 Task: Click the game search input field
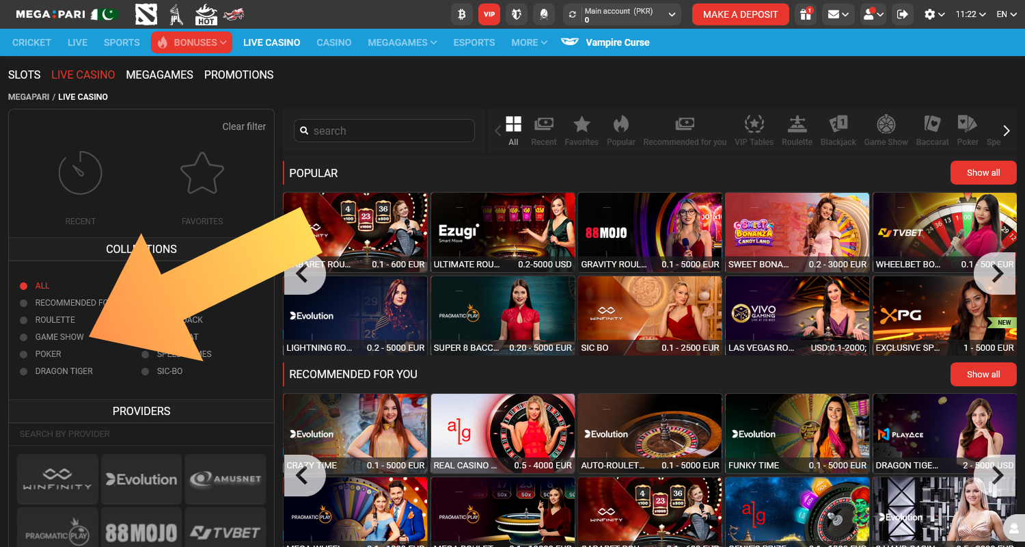[x=383, y=130]
